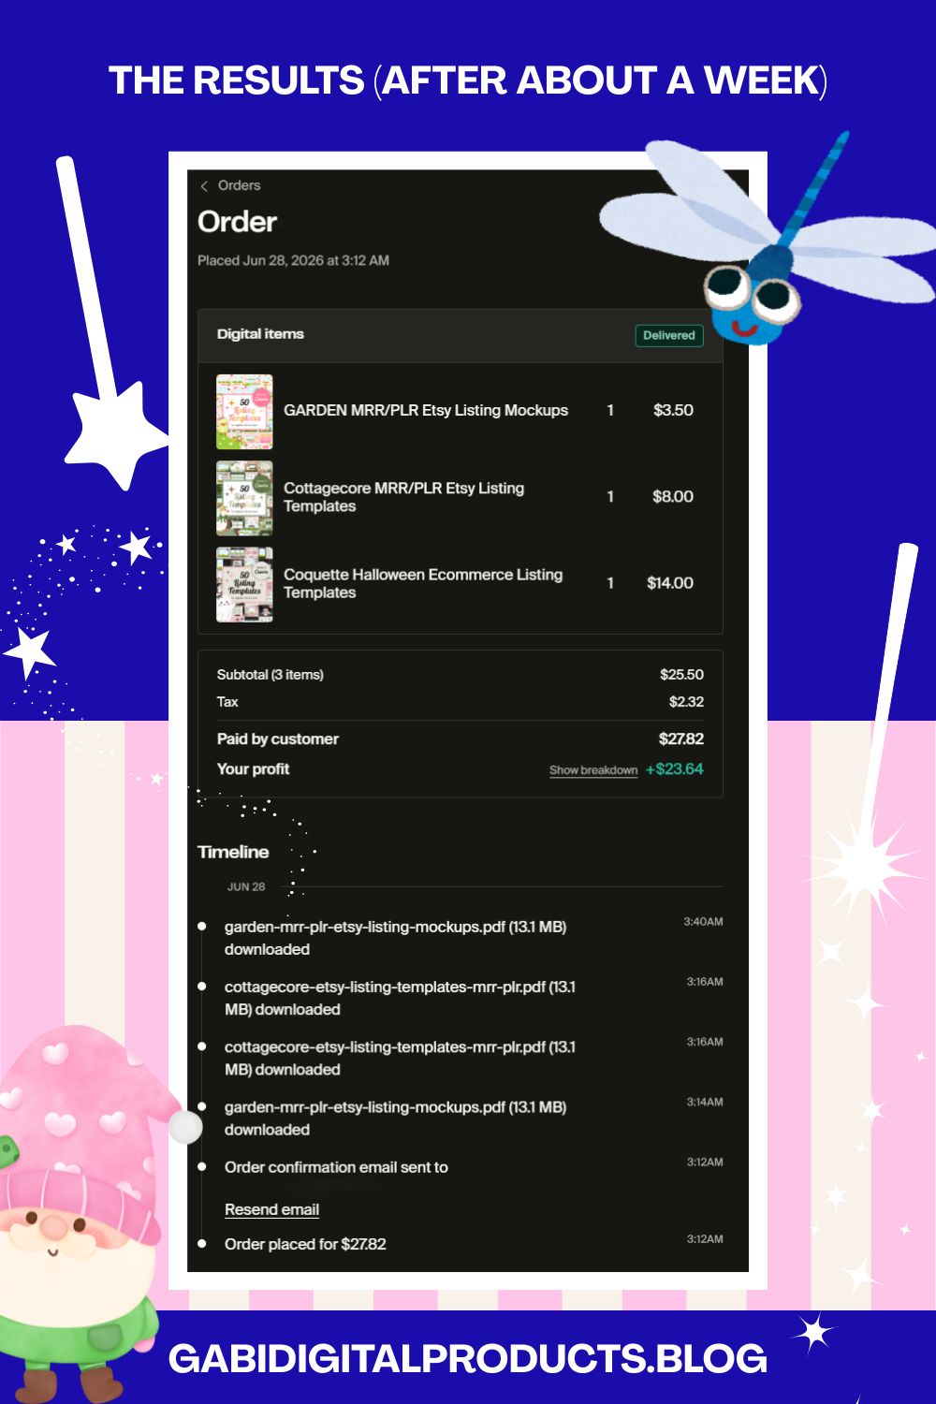Select the 3:14AM garden mockups download entry

pyautogui.click(x=395, y=1118)
